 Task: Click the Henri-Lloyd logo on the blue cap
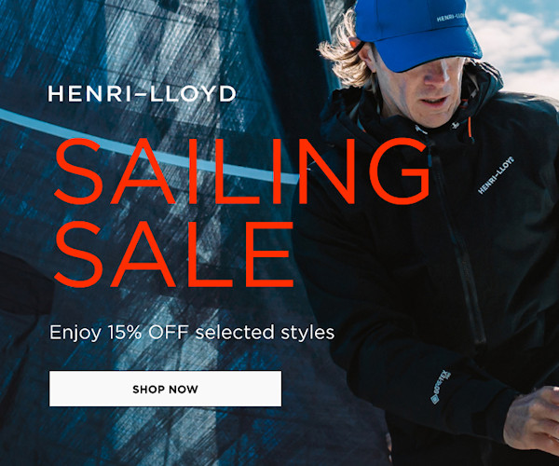tap(451, 17)
